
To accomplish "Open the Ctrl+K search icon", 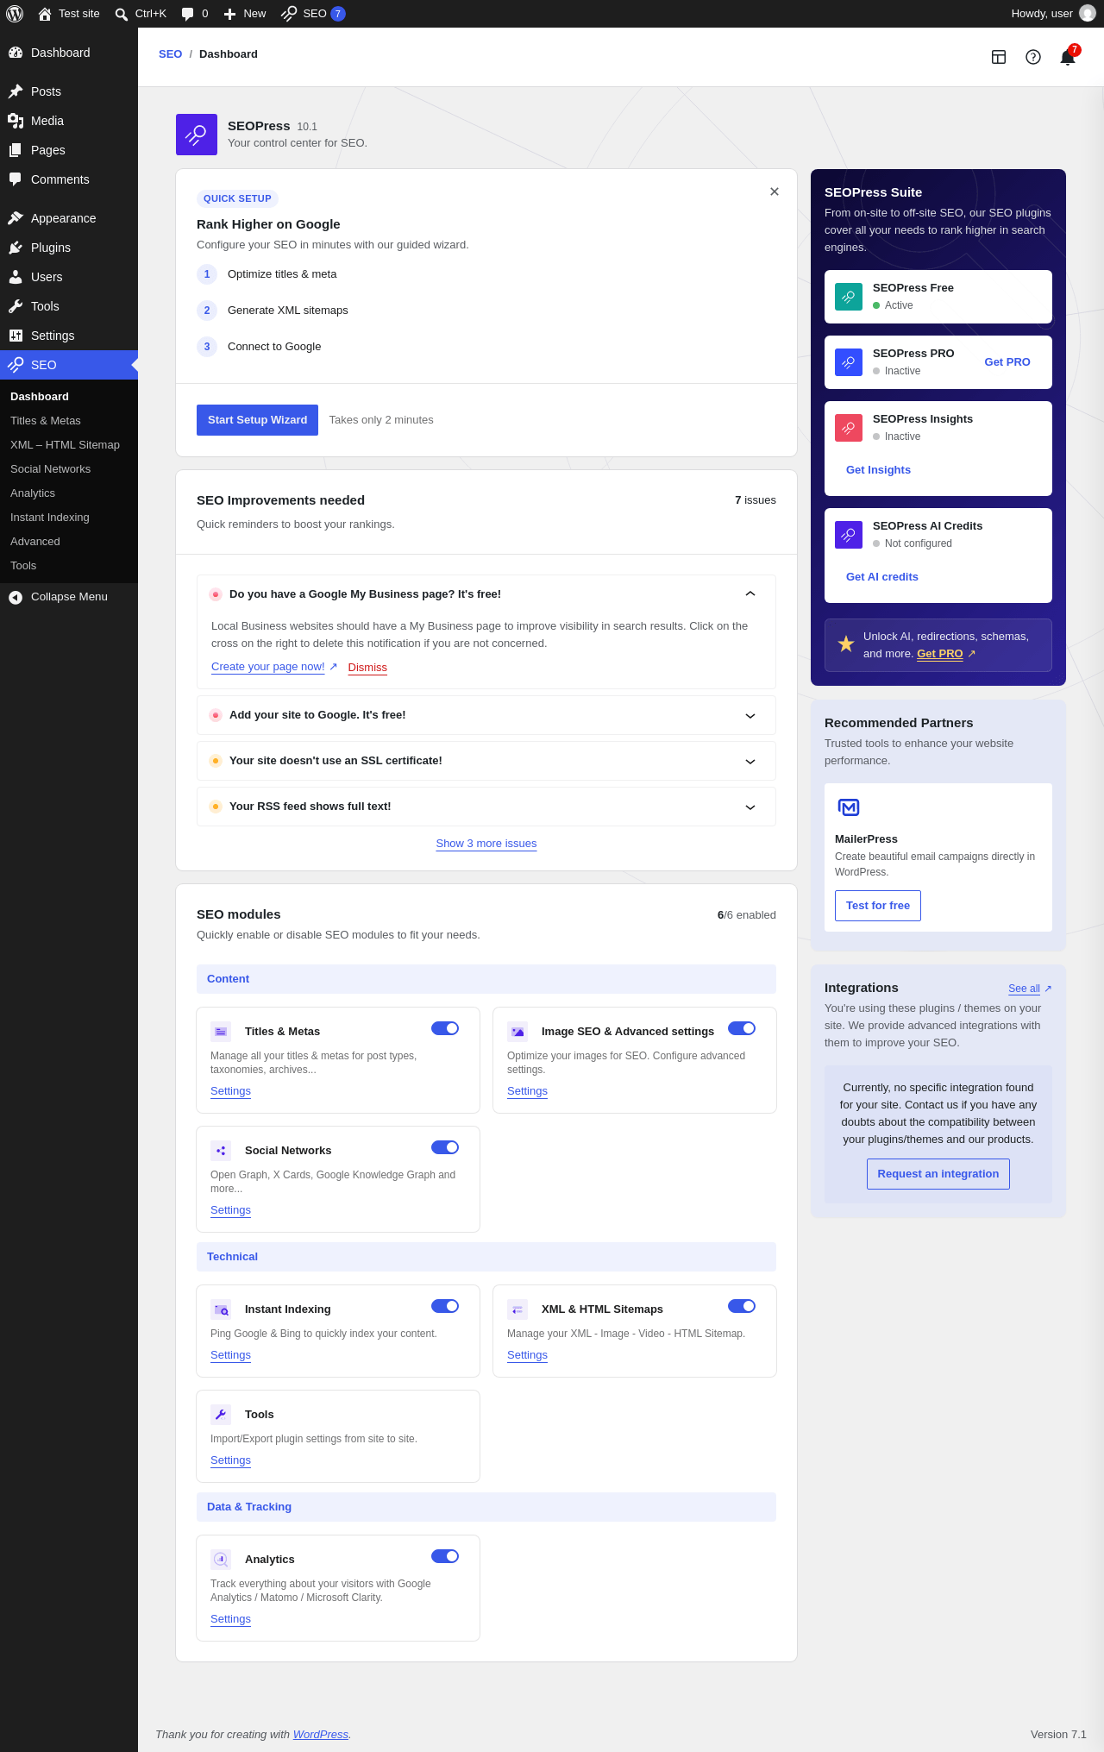I will pos(122,14).
